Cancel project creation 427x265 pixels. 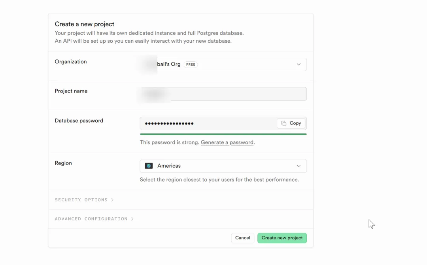(x=242, y=238)
